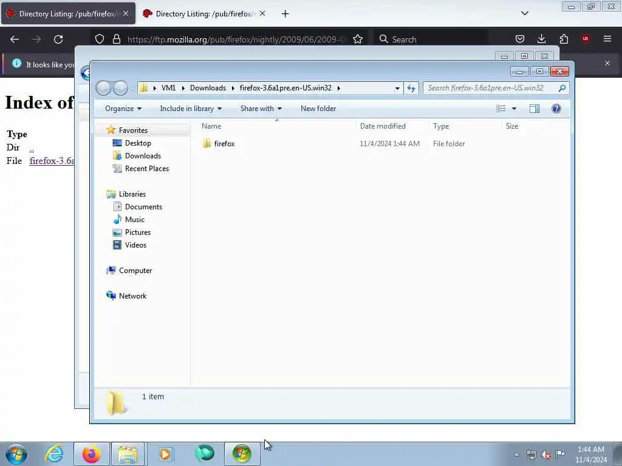The height and width of the screenshot is (466, 622).
Task: Click the search magnifier in Explorer
Action: (x=562, y=88)
